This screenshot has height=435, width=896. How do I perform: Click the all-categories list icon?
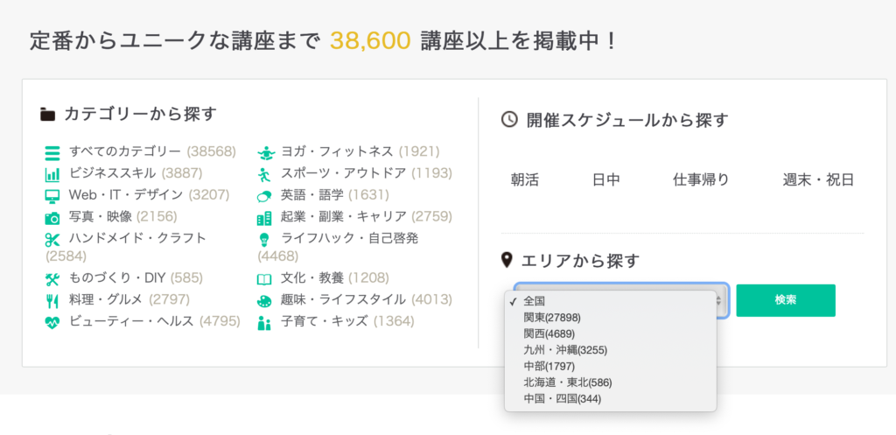(52, 153)
